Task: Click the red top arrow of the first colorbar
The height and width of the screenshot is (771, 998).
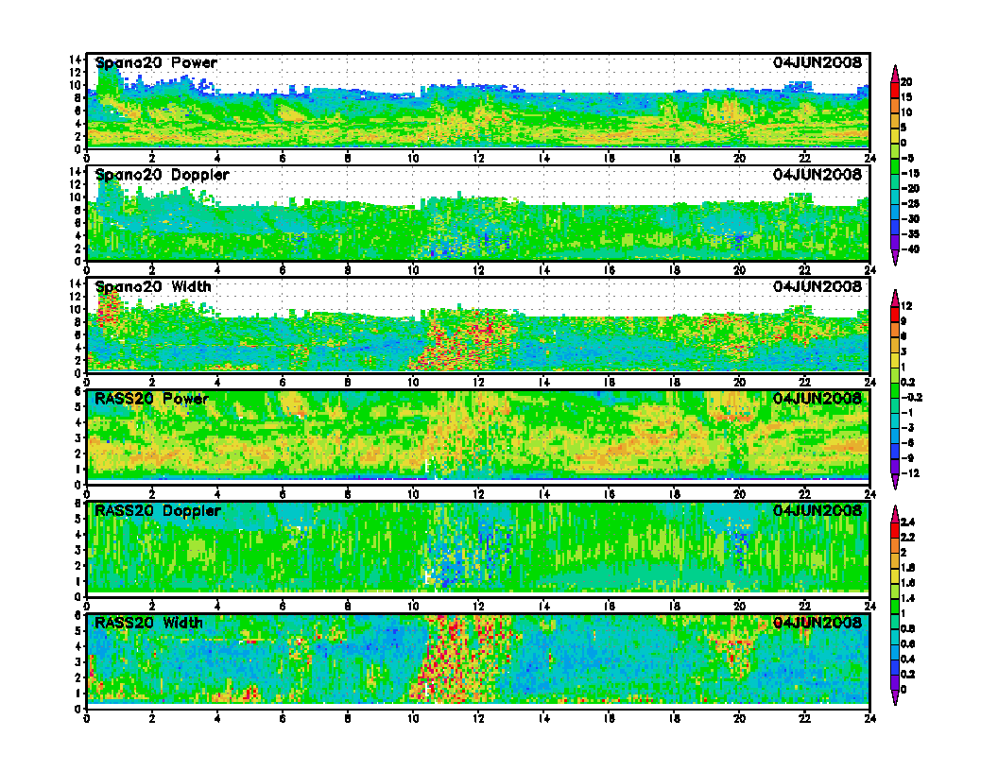Action: tap(894, 70)
